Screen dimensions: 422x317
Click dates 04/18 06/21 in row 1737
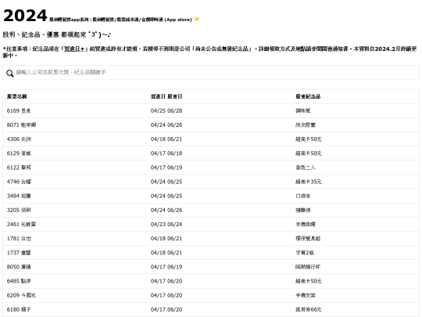[166, 253]
